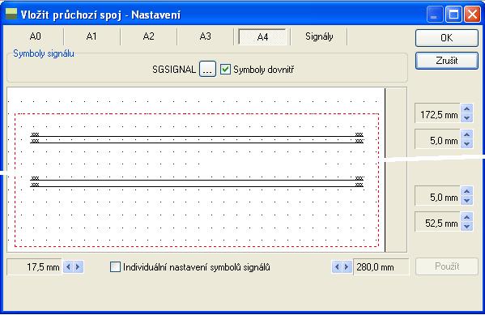Switch to the A3 tab
This screenshot has height=315, width=485.
point(205,36)
